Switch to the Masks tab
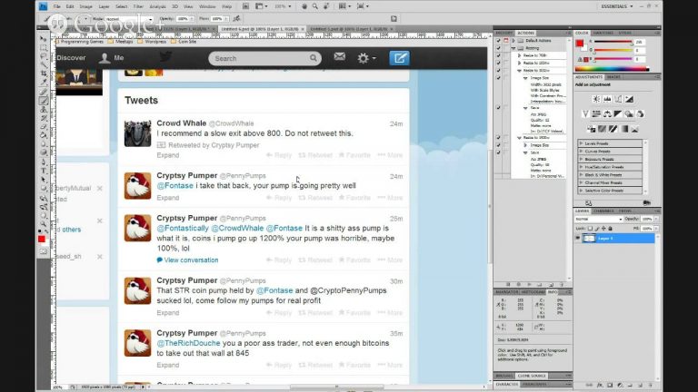The width and height of the screenshot is (698, 392). [x=613, y=77]
